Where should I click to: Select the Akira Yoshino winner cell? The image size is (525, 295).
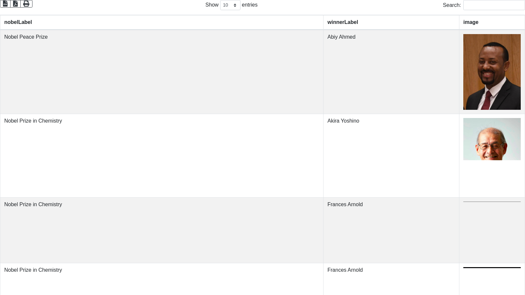pyautogui.click(x=343, y=121)
